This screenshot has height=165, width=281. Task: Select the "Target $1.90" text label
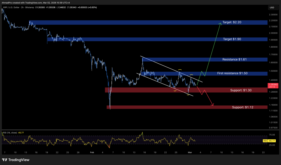click(232, 39)
